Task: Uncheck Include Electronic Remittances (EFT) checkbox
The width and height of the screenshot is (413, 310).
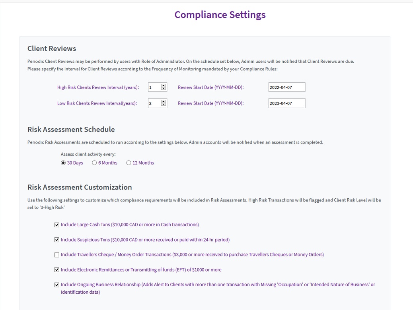Action: pyautogui.click(x=56, y=270)
